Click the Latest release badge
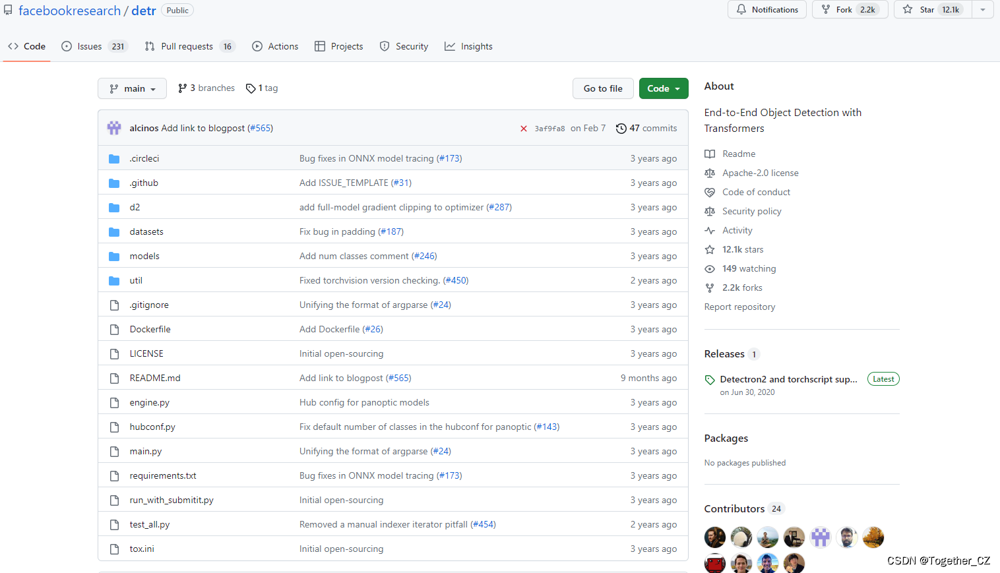This screenshot has height=573, width=1000. (x=883, y=379)
